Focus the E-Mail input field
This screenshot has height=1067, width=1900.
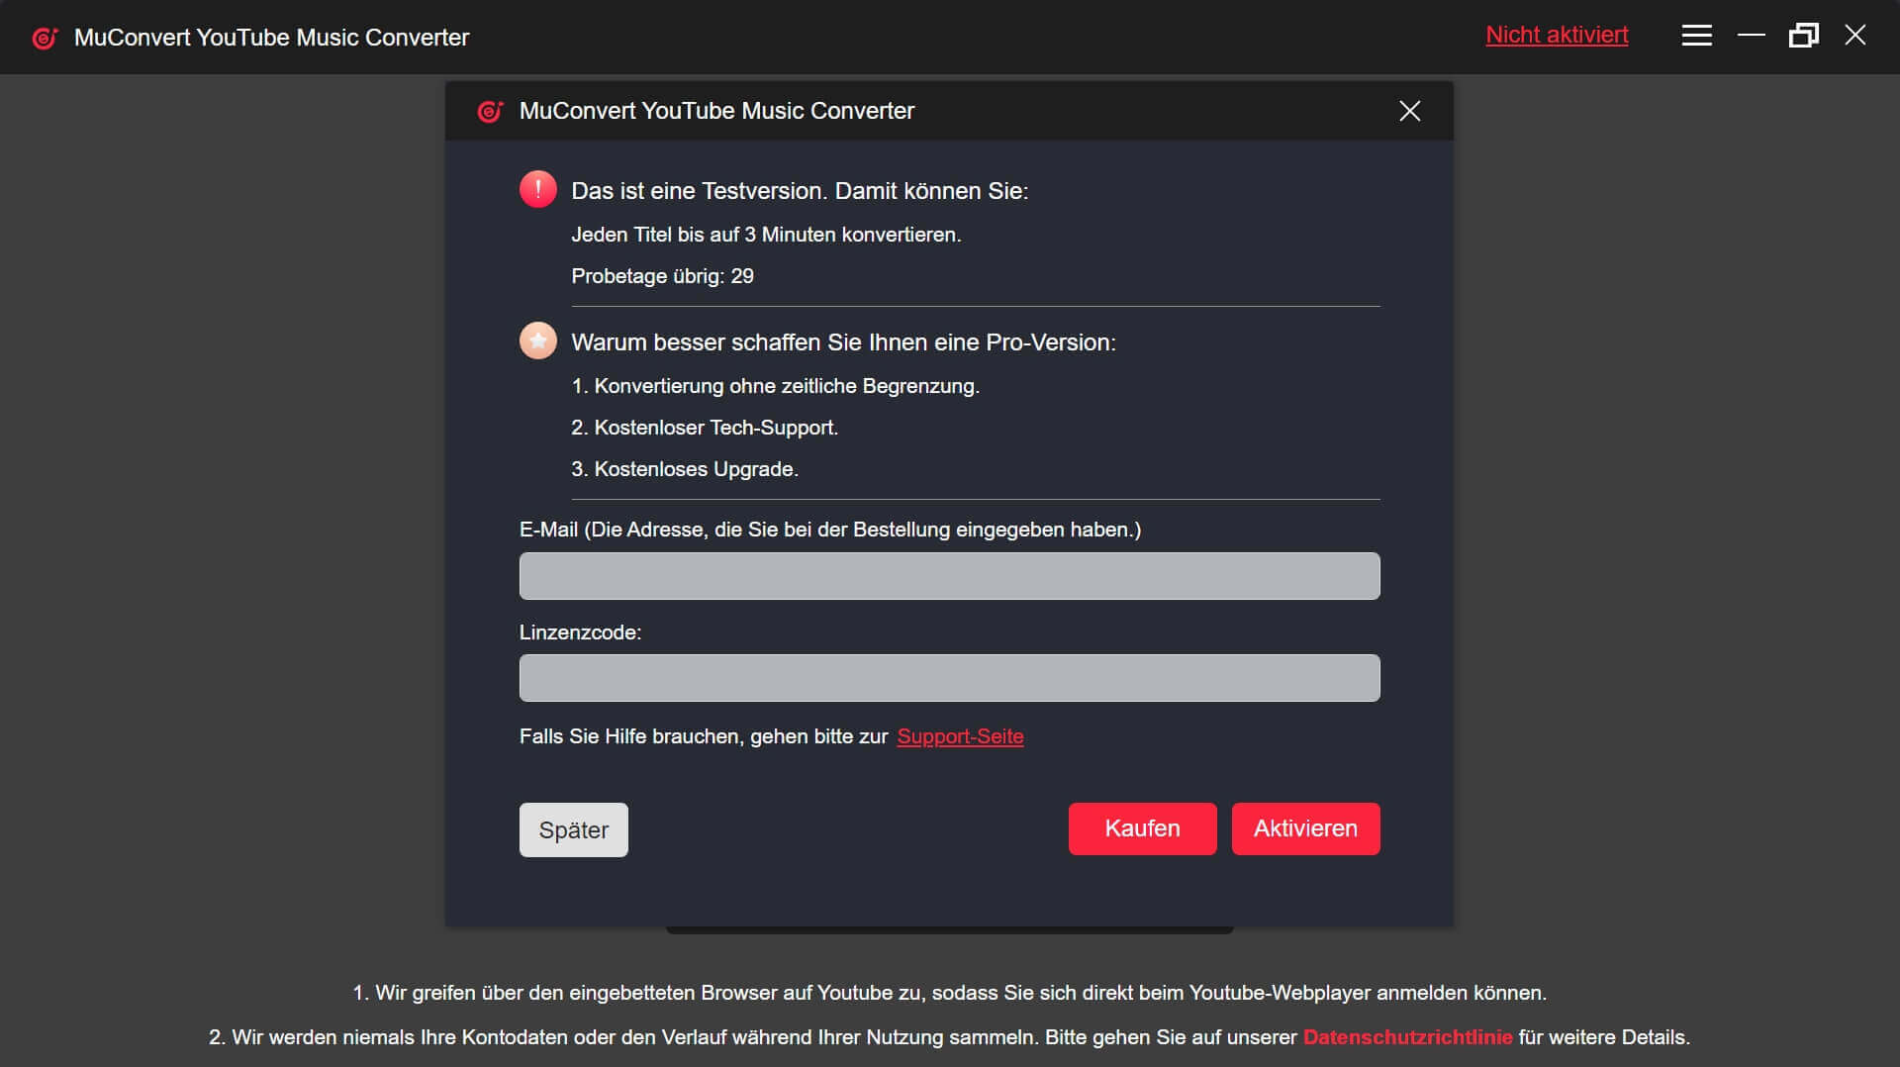coord(949,576)
